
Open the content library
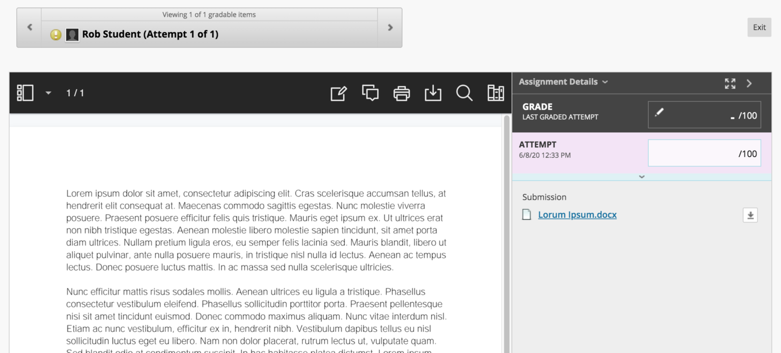pos(495,93)
